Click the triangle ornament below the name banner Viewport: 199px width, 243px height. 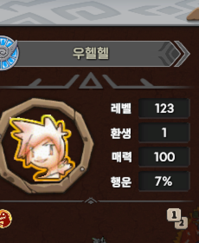[x=91, y=81]
